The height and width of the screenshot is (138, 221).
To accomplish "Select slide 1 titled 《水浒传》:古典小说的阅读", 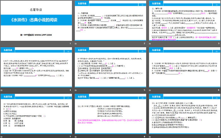I will (x=36, y=21).
